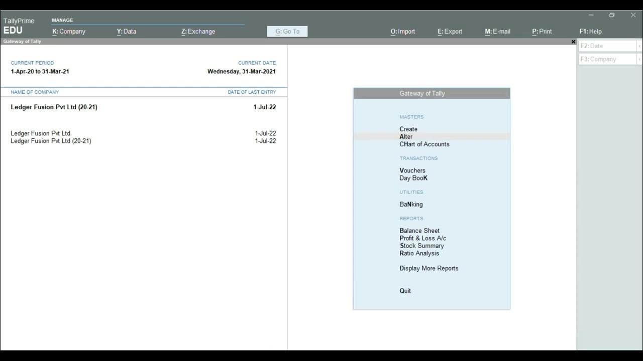
Task: Close the TallyPrime window
Action: click(x=633, y=15)
